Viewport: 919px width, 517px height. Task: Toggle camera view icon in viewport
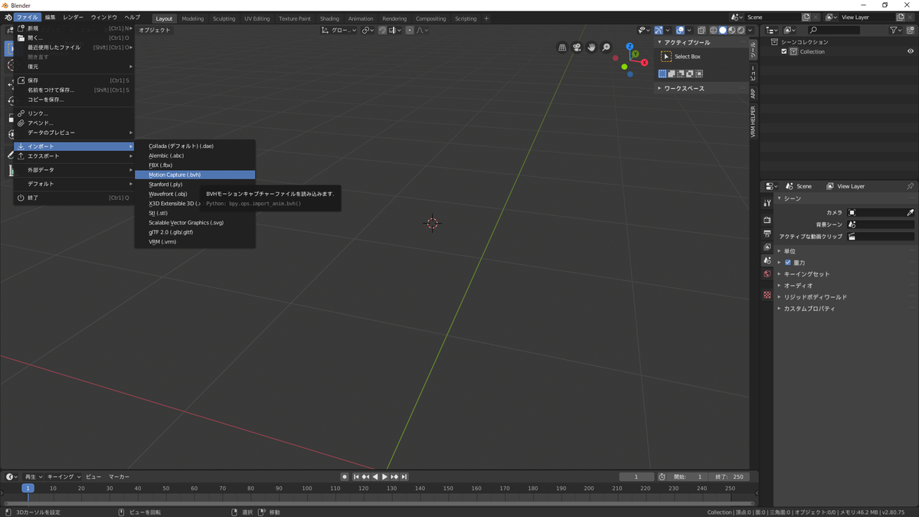click(x=577, y=47)
